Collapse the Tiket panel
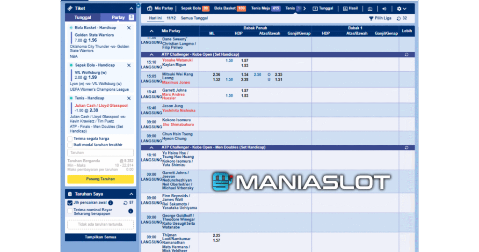This screenshot has width=479, height=252. [x=131, y=8]
